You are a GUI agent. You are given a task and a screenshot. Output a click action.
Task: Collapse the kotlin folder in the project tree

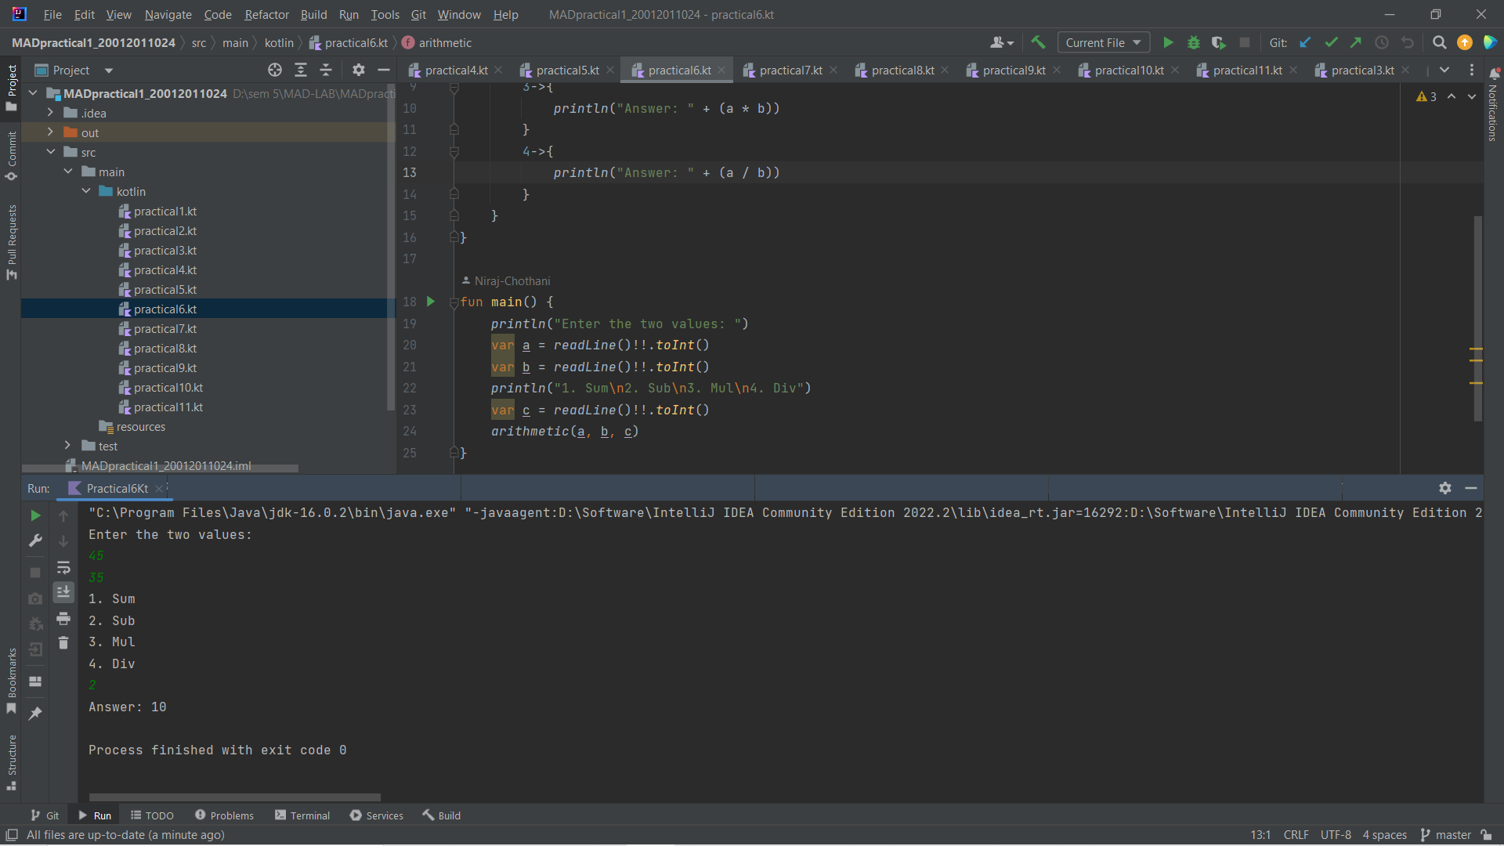(86, 191)
